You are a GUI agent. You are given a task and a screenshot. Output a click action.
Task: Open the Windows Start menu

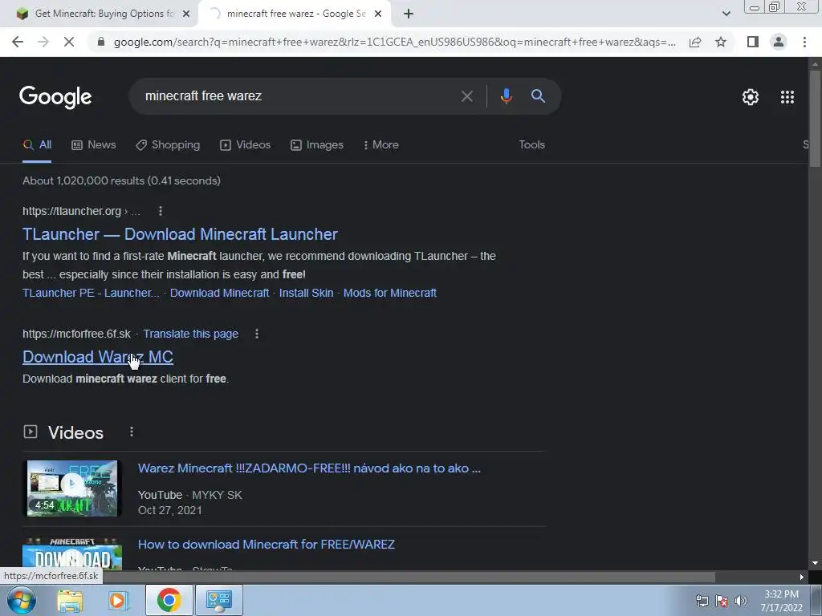tap(21, 600)
